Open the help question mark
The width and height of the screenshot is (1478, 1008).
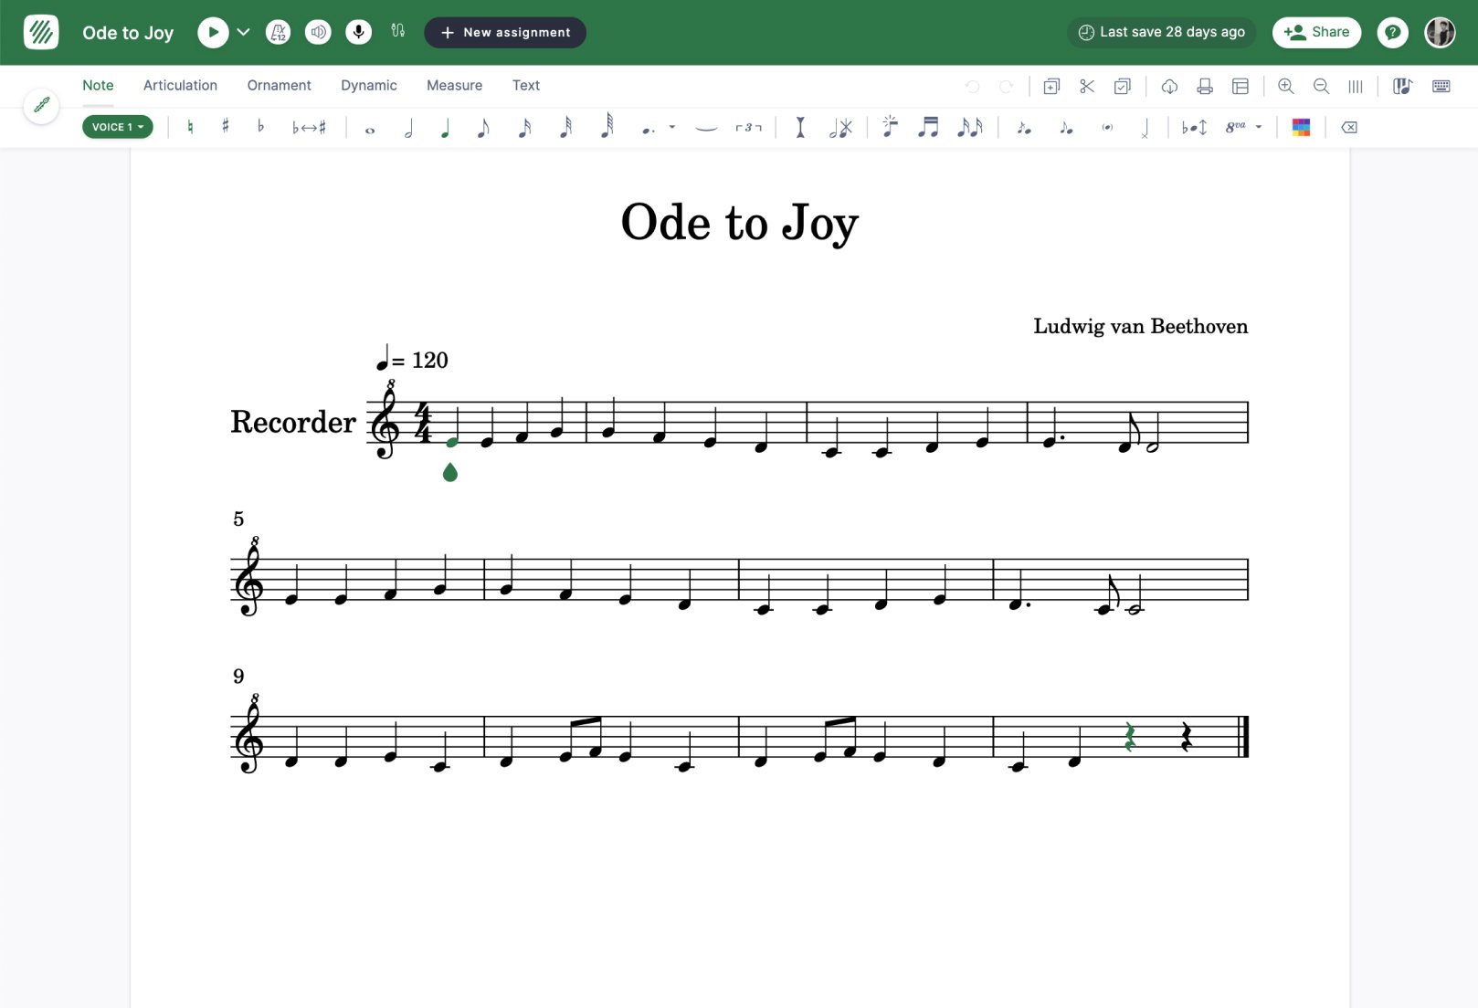tap(1392, 33)
